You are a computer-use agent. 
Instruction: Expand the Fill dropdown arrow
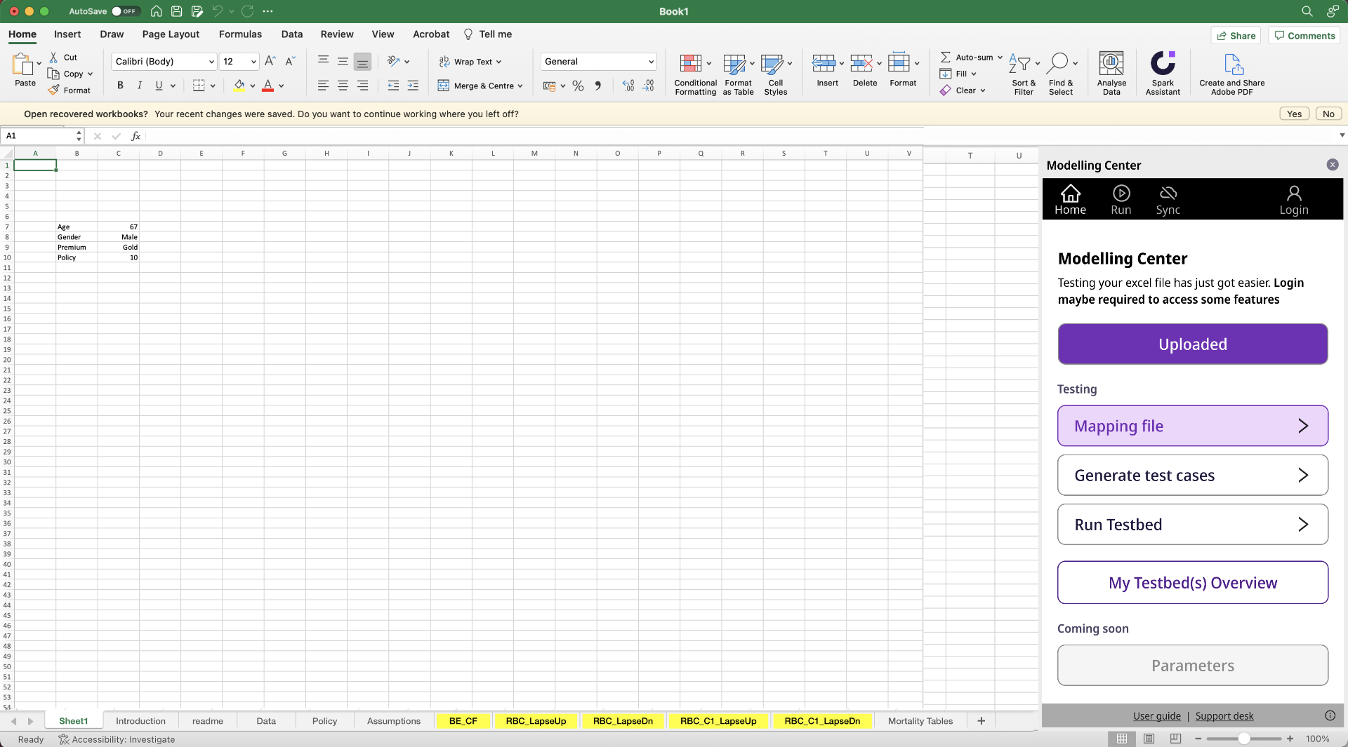pos(974,74)
